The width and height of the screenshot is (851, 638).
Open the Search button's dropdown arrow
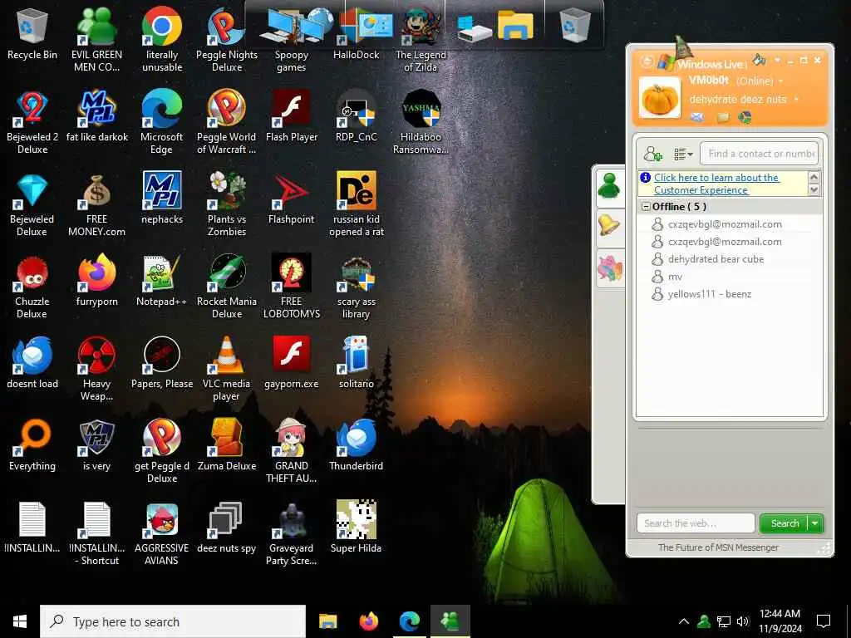(814, 523)
